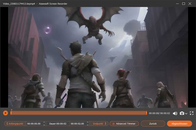Decrease the start time with down arrow
196x130 pixels.
(44, 125)
